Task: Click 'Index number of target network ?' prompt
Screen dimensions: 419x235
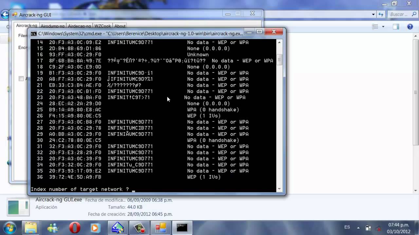Action: [x=80, y=189]
